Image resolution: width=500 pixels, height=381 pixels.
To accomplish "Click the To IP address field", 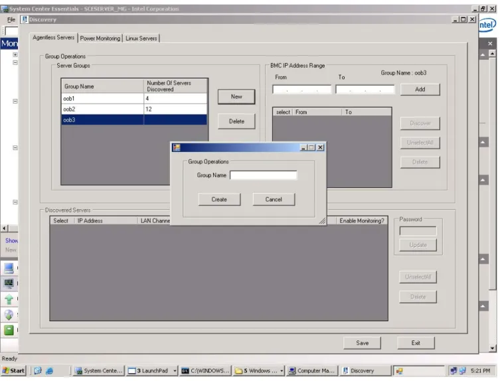I will (x=365, y=89).
